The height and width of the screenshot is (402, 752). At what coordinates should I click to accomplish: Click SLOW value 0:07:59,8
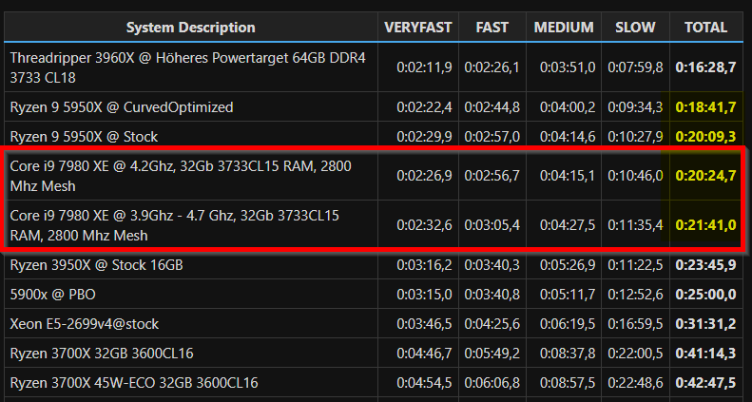click(635, 67)
